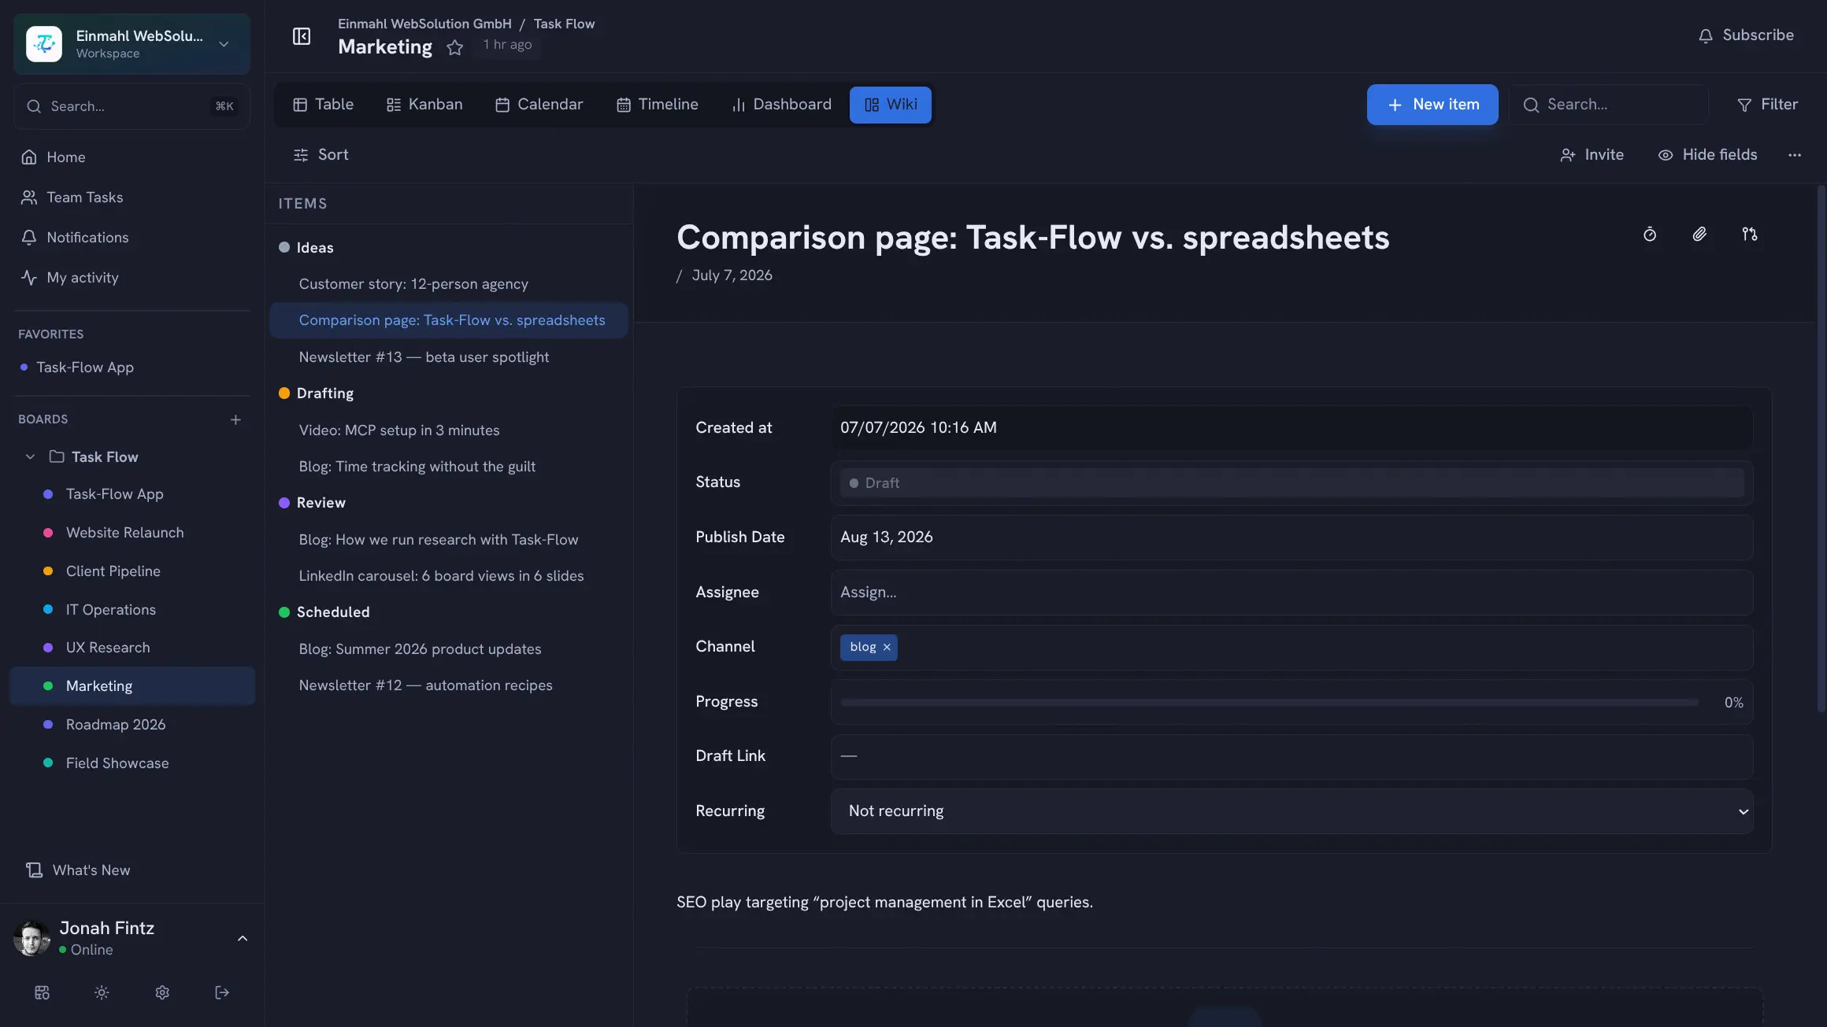
Task: Click the Invite button
Action: click(1592, 155)
